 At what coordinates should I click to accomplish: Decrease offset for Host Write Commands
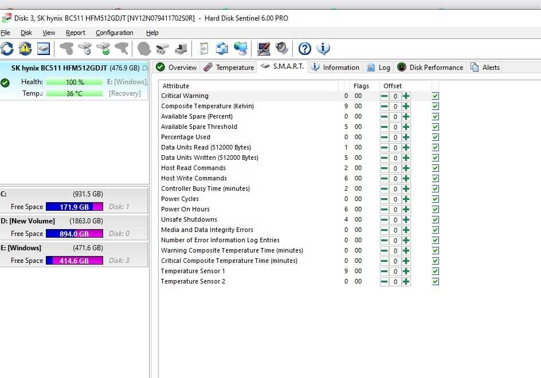click(x=384, y=179)
